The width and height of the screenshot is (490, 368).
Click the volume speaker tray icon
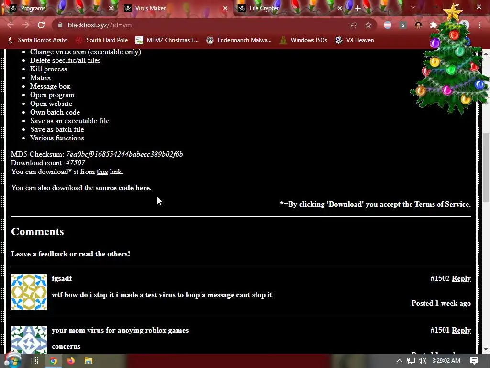pyautogui.click(x=422, y=361)
